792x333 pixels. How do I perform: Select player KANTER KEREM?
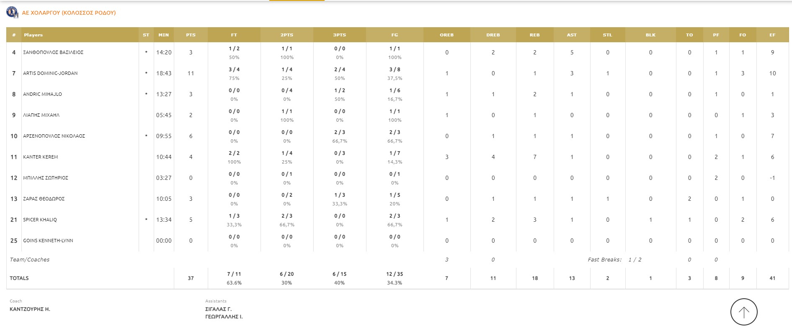[x=41, y=157]
